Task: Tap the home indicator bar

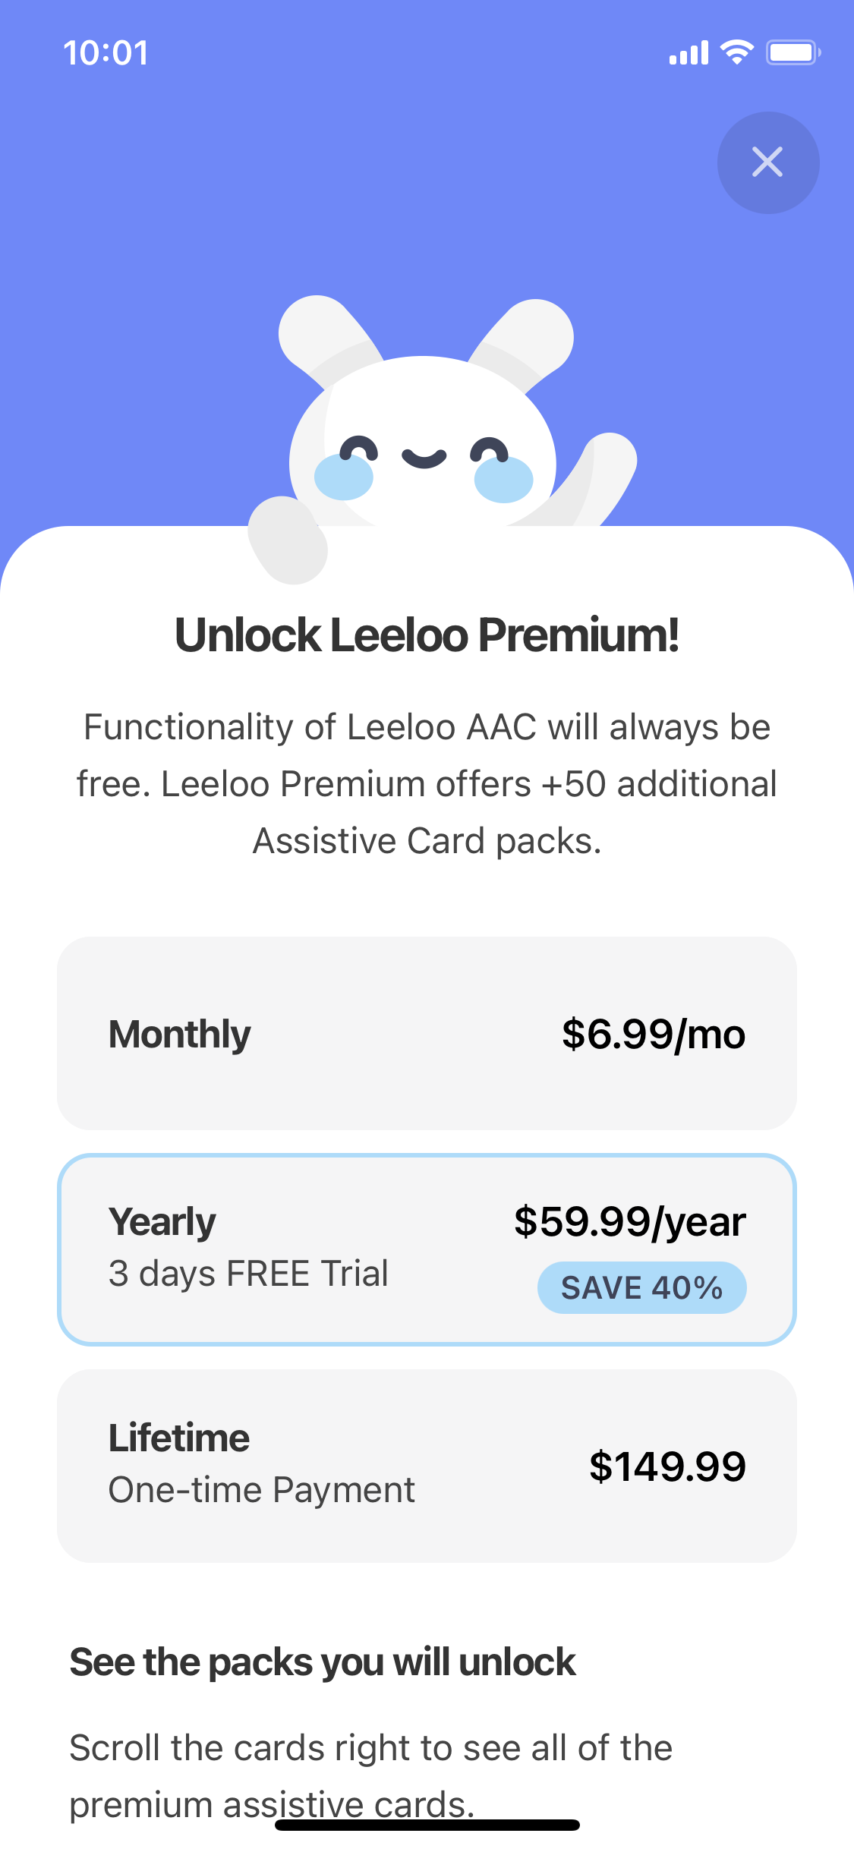Action: click(427, 1825)
